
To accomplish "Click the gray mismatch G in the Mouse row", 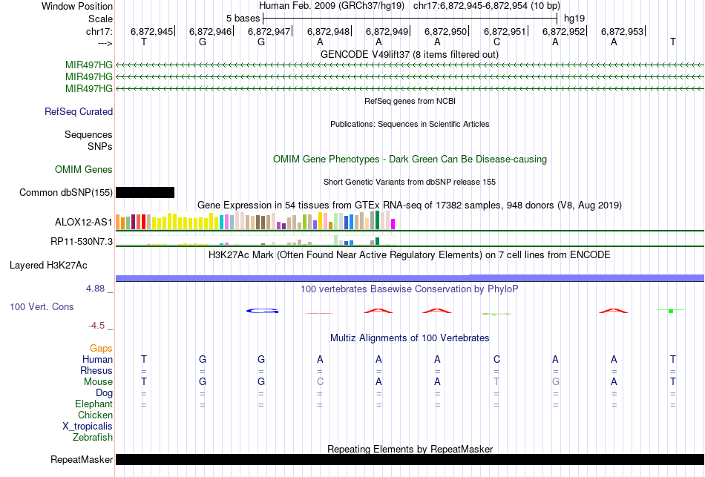I will pyautogui.click(x=555, y=382).
